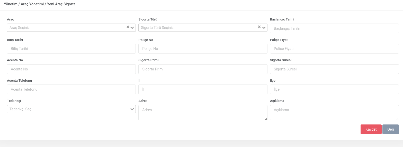The image size is (403, 147).
Task: Focus the Sigorta Primi field
Action: pos(203,69)
